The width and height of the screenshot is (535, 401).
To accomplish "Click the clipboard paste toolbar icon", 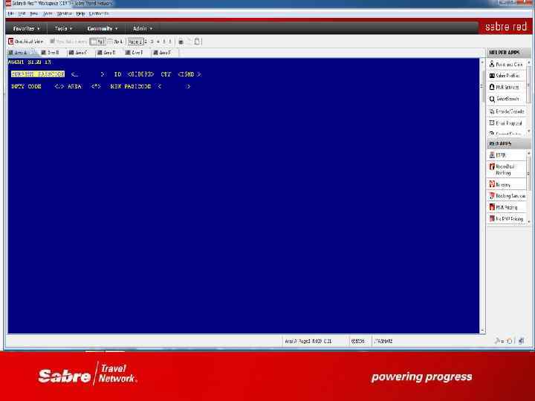I will (197, 42).
